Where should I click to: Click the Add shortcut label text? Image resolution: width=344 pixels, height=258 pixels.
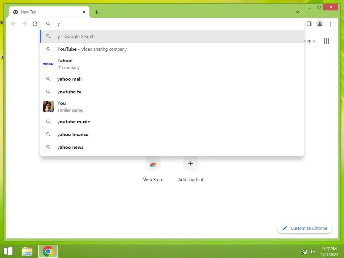[191, 179]
